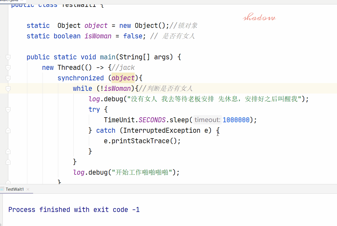
Task: Click the //jack comment
Action: [x=123, y=68]
